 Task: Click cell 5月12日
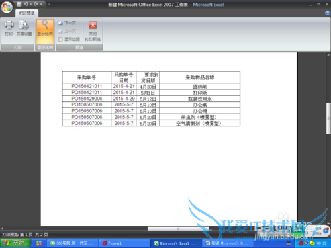click(x=148, y=99)
